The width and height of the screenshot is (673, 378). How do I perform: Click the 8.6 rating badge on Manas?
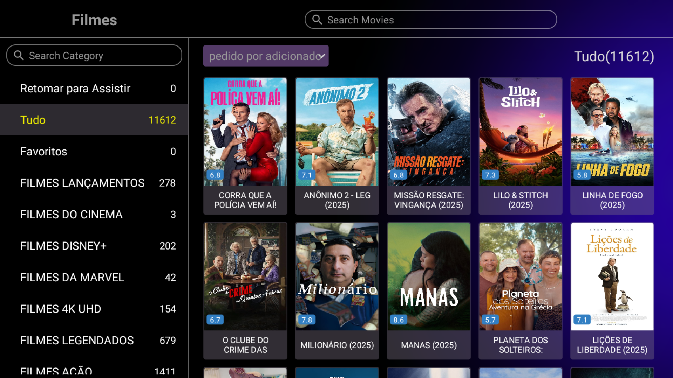click(399, 320)
